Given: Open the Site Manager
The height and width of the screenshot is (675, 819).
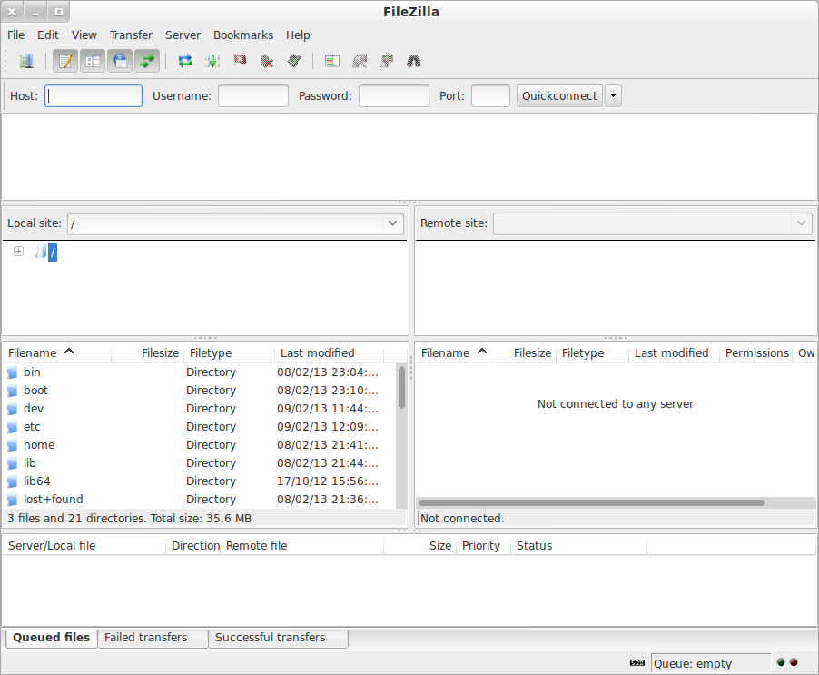Looking at the screenshot, I should pos(26,60).
